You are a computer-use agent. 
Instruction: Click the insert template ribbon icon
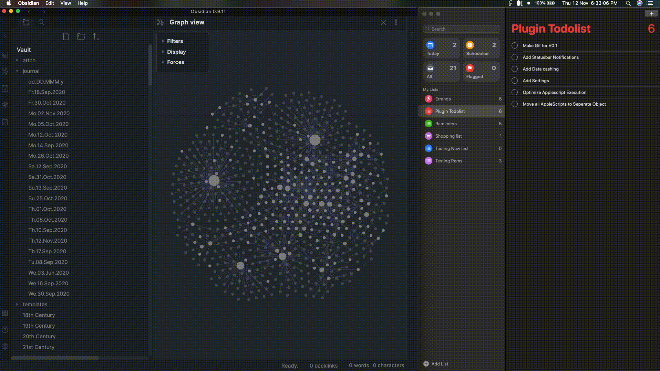pyautogui.click(x=5, y=105)
